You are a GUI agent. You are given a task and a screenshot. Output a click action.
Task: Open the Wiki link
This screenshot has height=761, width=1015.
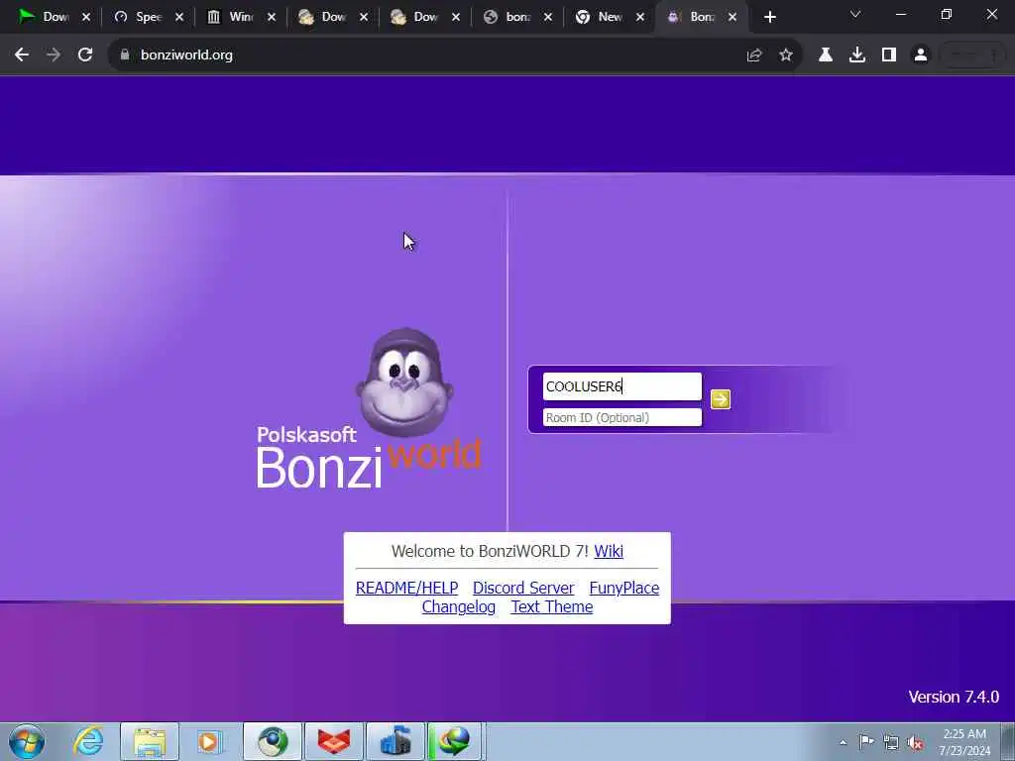609,551
